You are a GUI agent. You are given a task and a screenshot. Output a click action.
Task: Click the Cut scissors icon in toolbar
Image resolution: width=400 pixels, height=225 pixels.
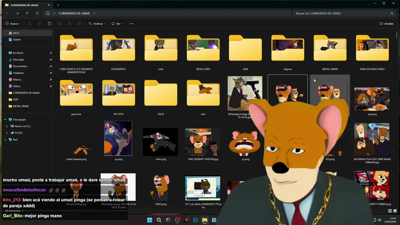[29, 24]
